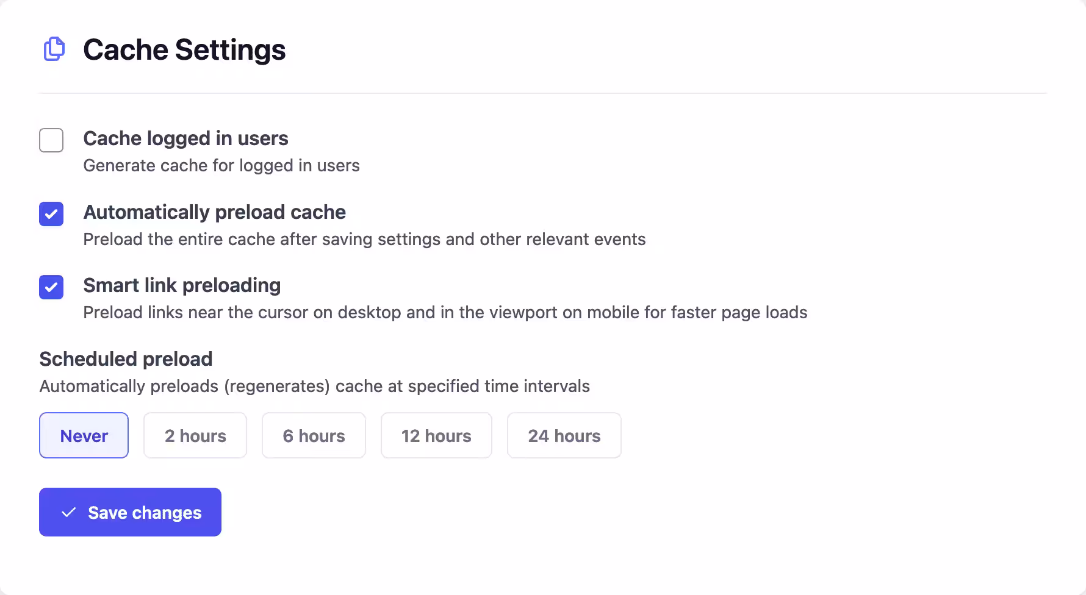Select the Never preload interval

tap(84, 435)
